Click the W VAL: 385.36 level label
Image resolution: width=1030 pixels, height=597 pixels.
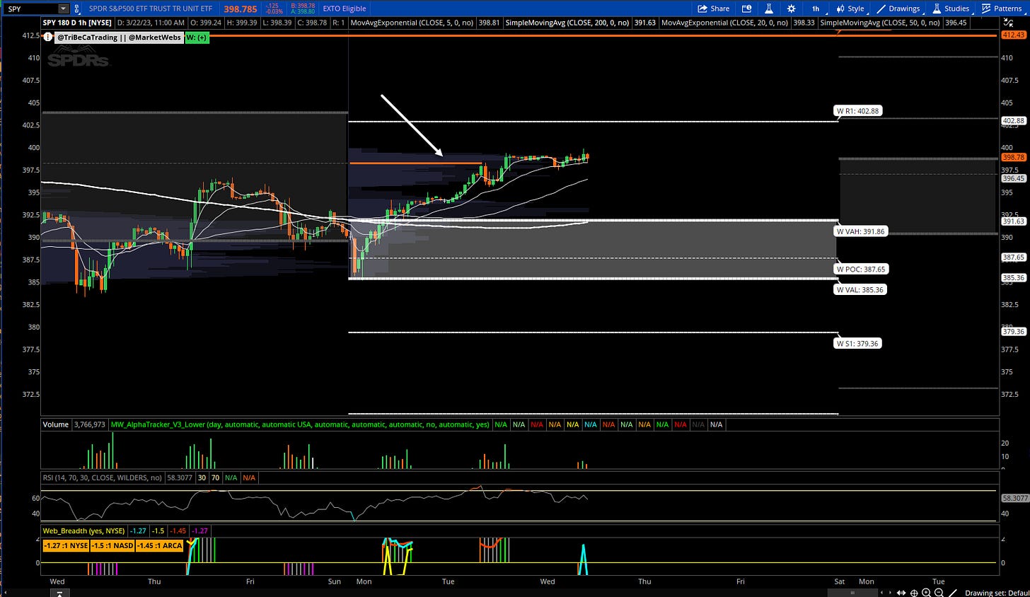click(860, 289)
